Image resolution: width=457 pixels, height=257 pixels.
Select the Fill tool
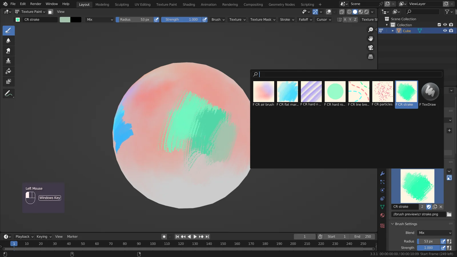point(8,71)
